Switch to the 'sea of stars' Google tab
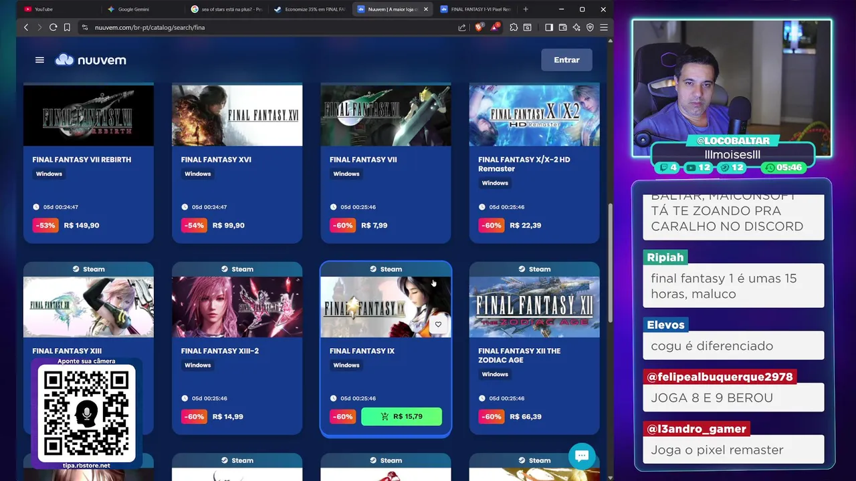The height and width of the screenshot is (481, 856). (x=225, y=9)
